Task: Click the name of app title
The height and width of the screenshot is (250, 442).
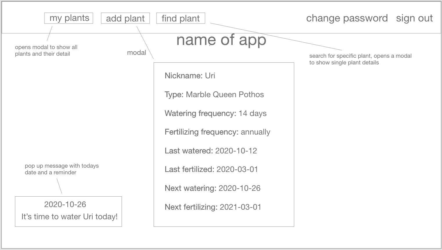Action: tap(221, 40)
